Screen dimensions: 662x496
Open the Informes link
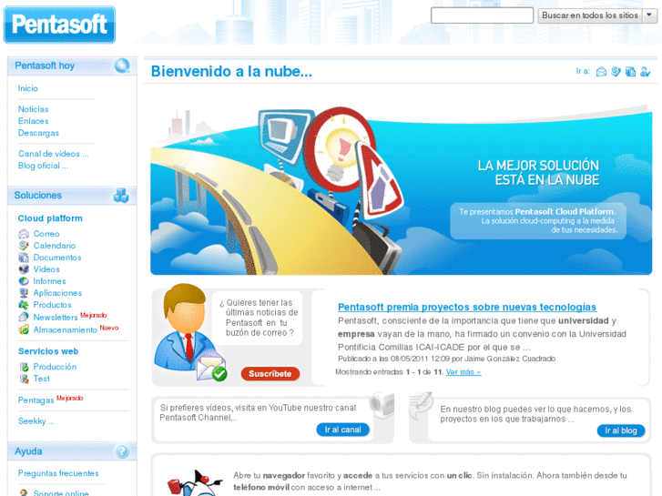click(50, 281)
